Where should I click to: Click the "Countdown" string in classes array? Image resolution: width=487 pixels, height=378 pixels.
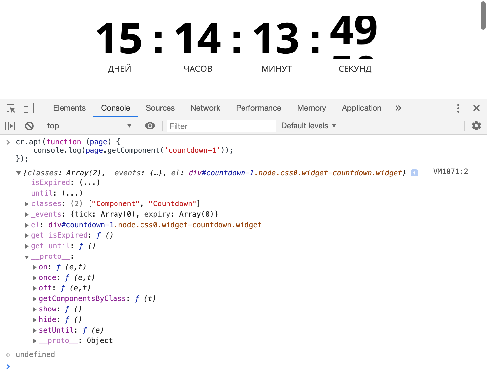click(x=172, y=203)
